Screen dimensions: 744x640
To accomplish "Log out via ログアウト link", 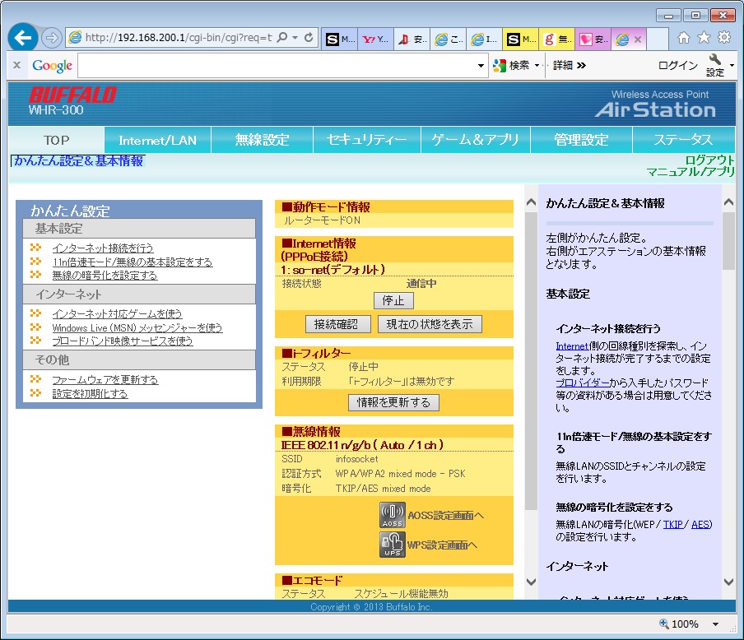I will 709,160.
